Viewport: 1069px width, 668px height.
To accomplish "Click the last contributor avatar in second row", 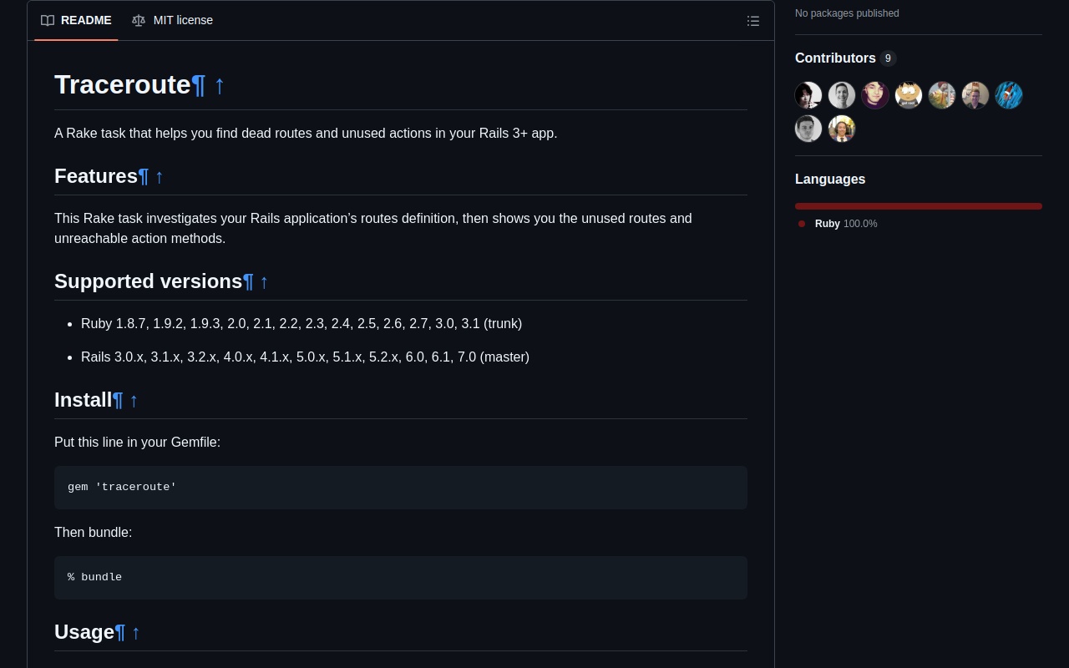I will click(841, 129).
